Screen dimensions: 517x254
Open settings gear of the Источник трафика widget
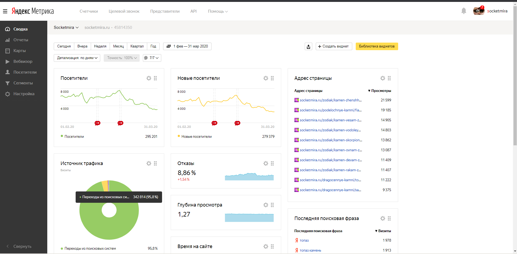point(149,163)
